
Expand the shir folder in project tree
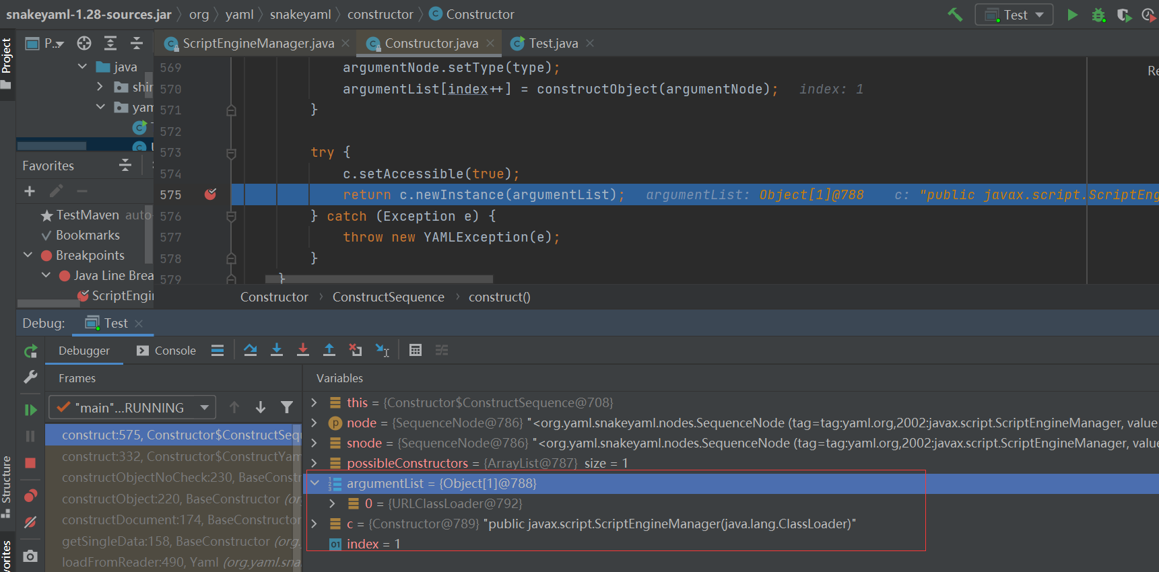100,87
